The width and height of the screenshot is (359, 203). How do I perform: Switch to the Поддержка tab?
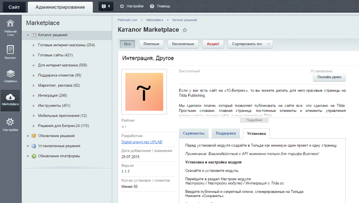click(226, 133)
